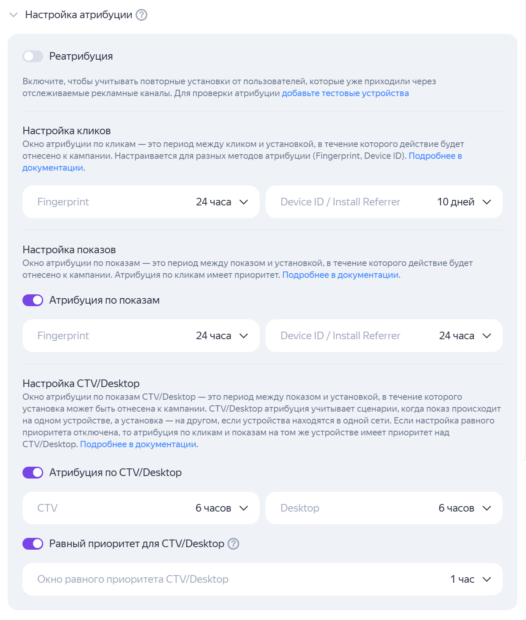Follow the добавьте тестовые устройства link
Screen dimensions: 526x620
pyautogui.click(x=345, y=93)
